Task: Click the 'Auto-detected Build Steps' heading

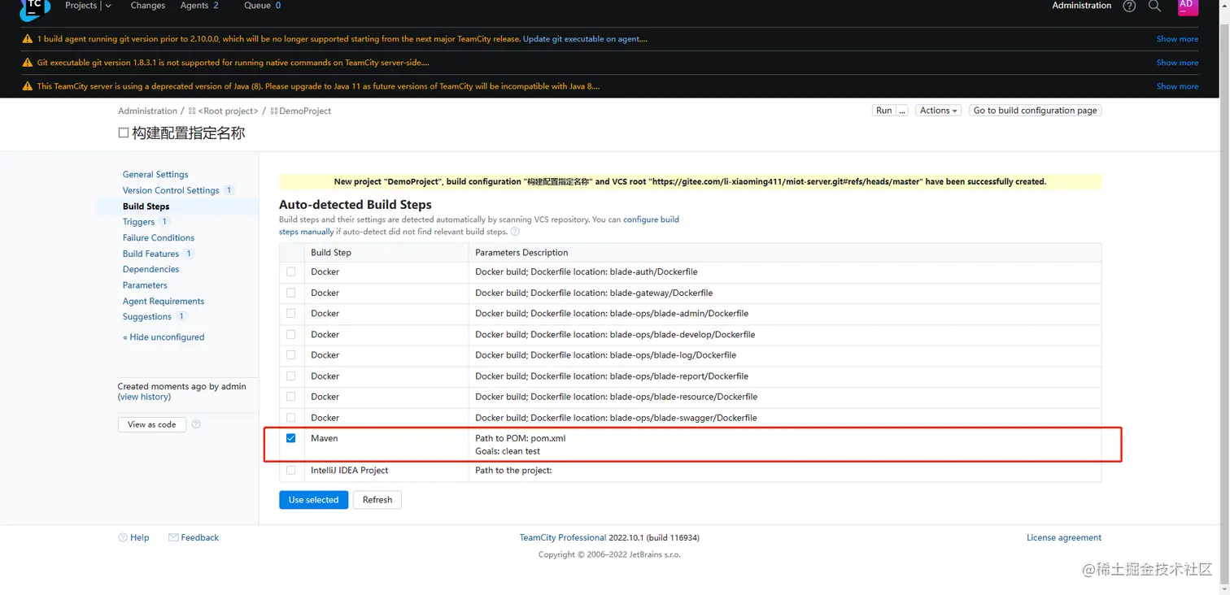Action: point(355,205)
